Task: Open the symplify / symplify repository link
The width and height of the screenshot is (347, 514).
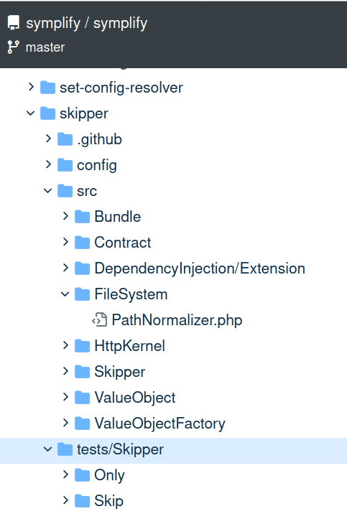Action: [87, 23]
